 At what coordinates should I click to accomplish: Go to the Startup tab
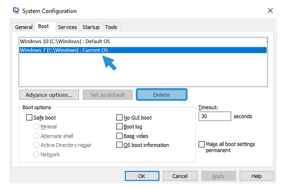91,27
